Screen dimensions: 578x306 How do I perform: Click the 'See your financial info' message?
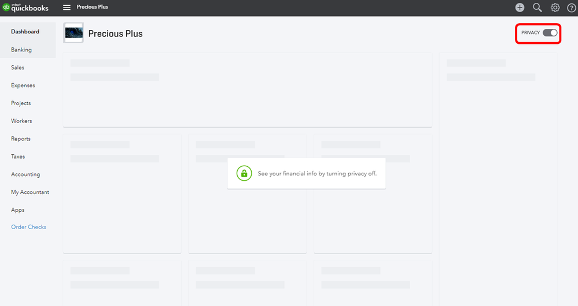point(317,174)
